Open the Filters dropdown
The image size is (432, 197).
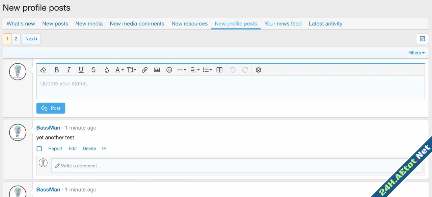click(x=416, y=53)
